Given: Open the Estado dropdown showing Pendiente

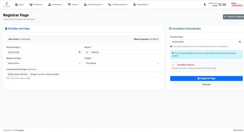Looking at the screenshot, I should tap(122, 63).
